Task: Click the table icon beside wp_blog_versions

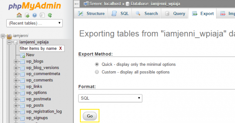Action: (22, 68)
